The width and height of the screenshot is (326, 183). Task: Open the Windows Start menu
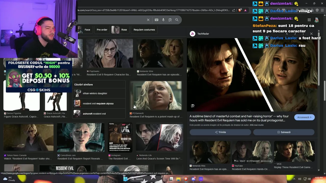tap(125, 179)
